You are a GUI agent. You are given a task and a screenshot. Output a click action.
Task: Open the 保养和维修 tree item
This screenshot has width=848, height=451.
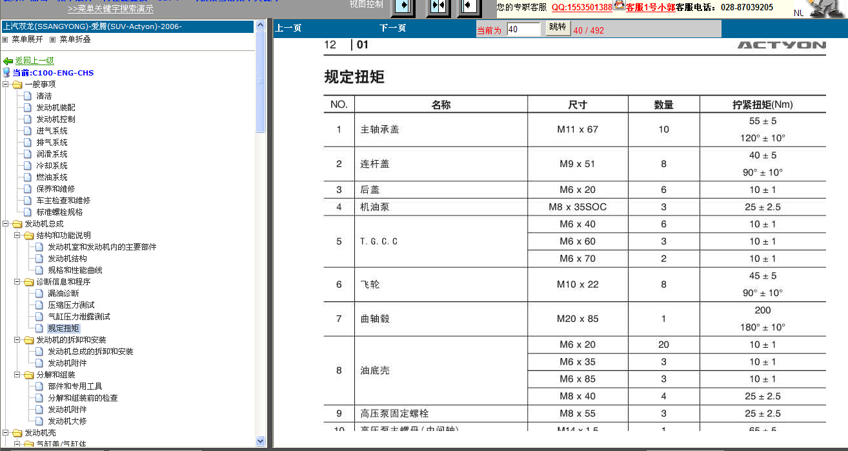tap(56, 189)
